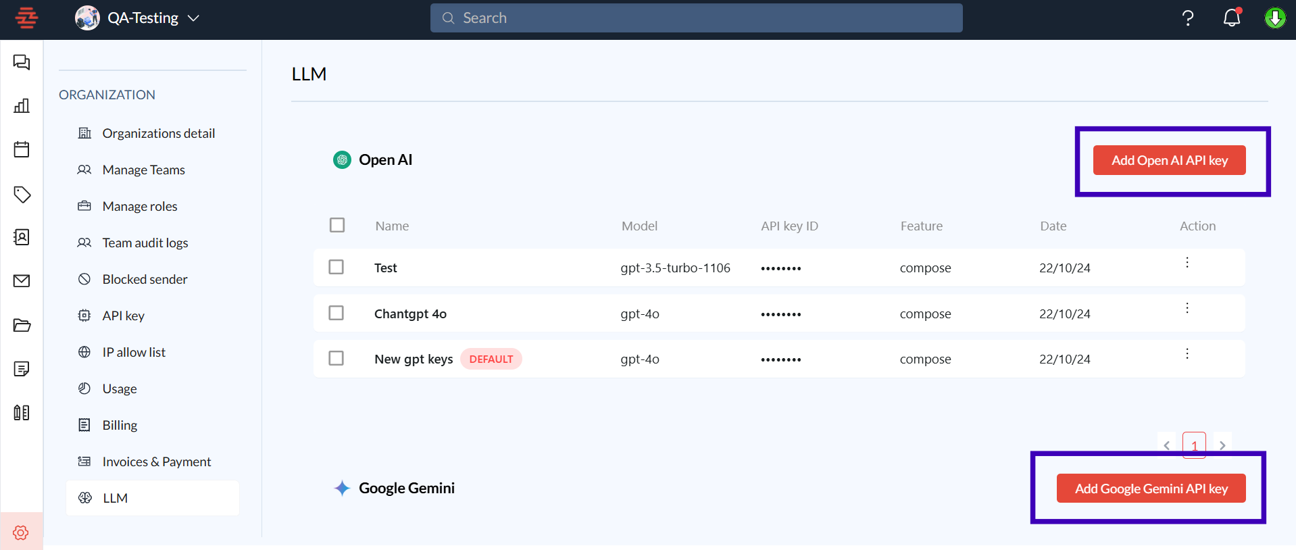
Task: Open the calendar icon in left rail
Action: click(x=22, y=149)
